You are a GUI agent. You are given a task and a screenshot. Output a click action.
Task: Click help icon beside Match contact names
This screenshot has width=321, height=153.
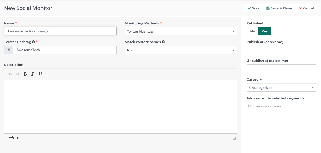(x=163, y=42)
